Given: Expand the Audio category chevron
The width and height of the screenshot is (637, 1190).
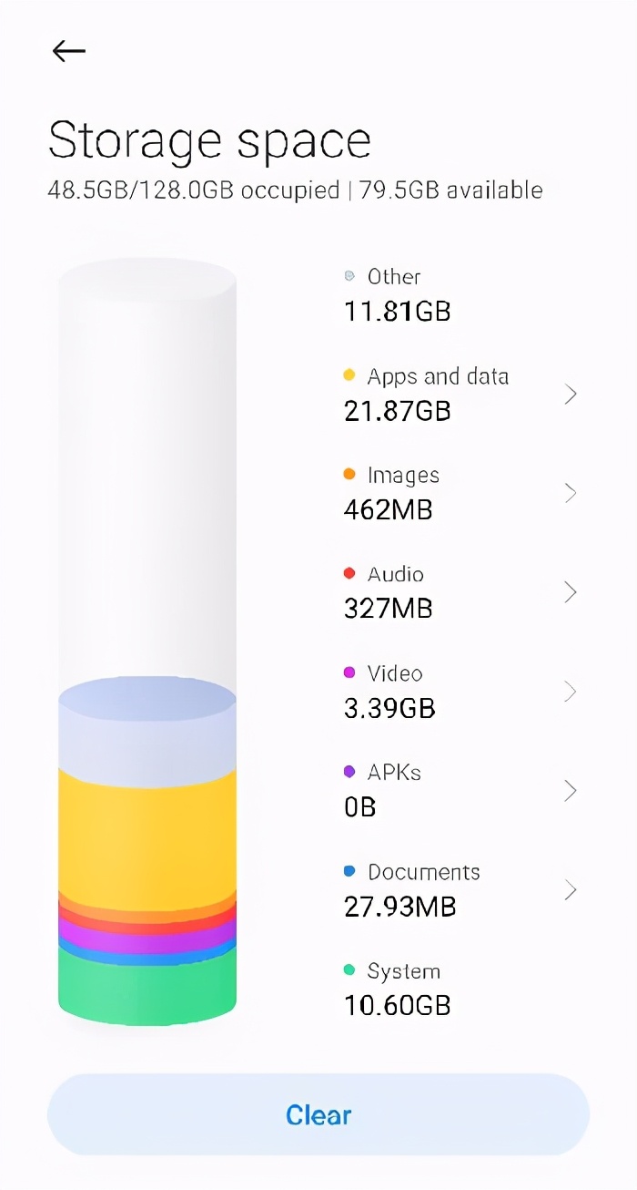Looking at the screenshot, I should 571,593.
